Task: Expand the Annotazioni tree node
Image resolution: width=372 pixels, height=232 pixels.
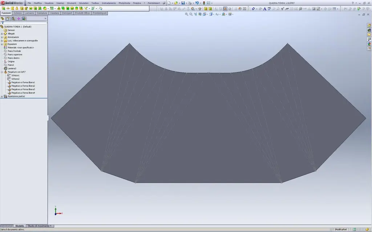Action: [2, 37]
